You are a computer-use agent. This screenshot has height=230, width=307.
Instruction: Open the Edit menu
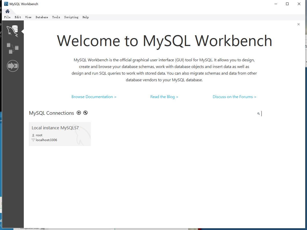(x=18, y=17)
